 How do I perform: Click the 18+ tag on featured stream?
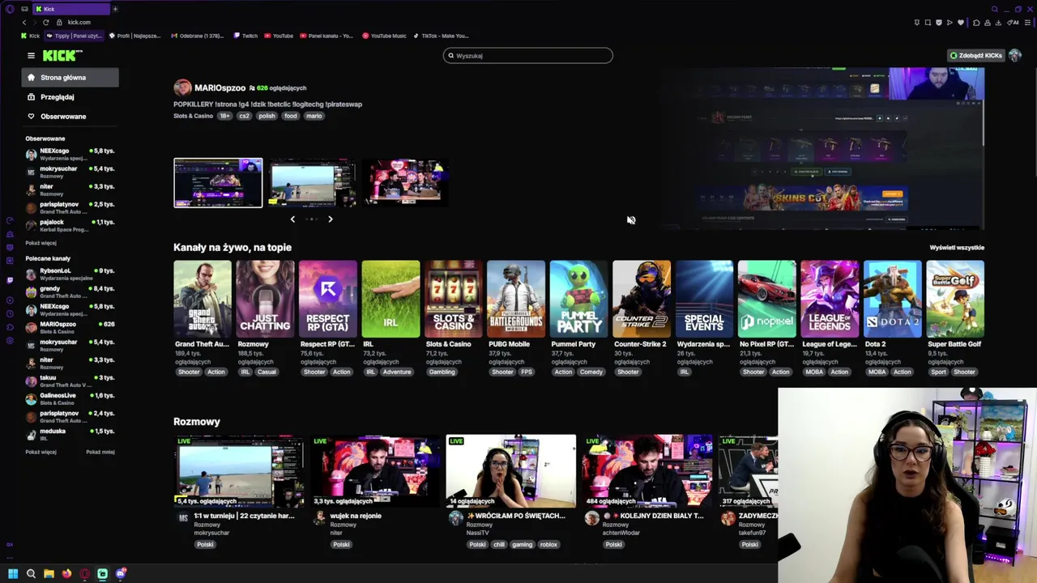coord(224,116)
